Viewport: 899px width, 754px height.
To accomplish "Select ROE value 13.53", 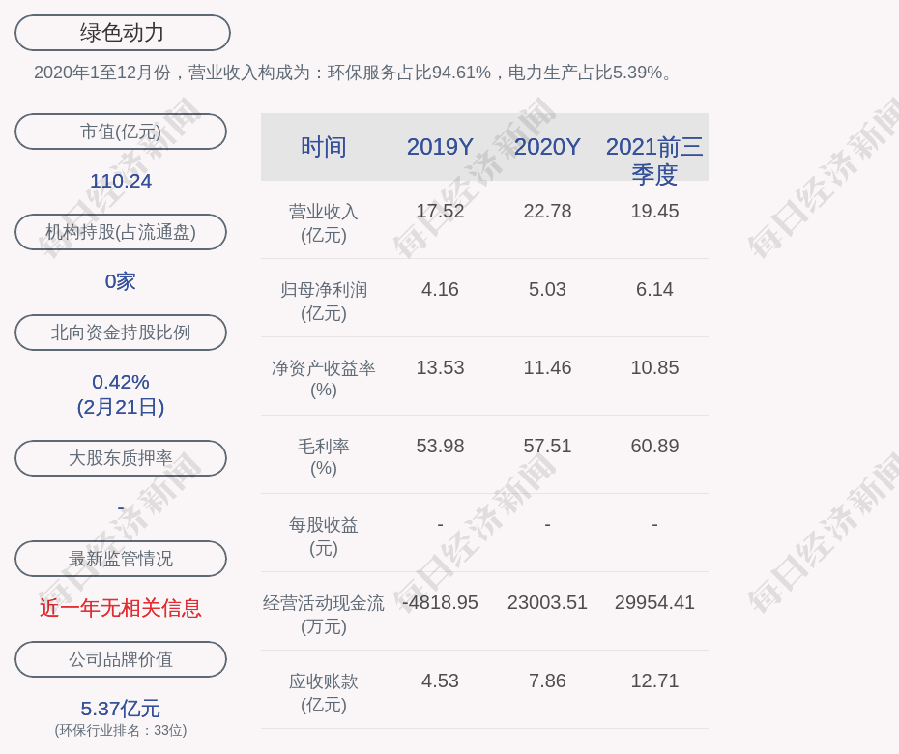I will (440, 367).
